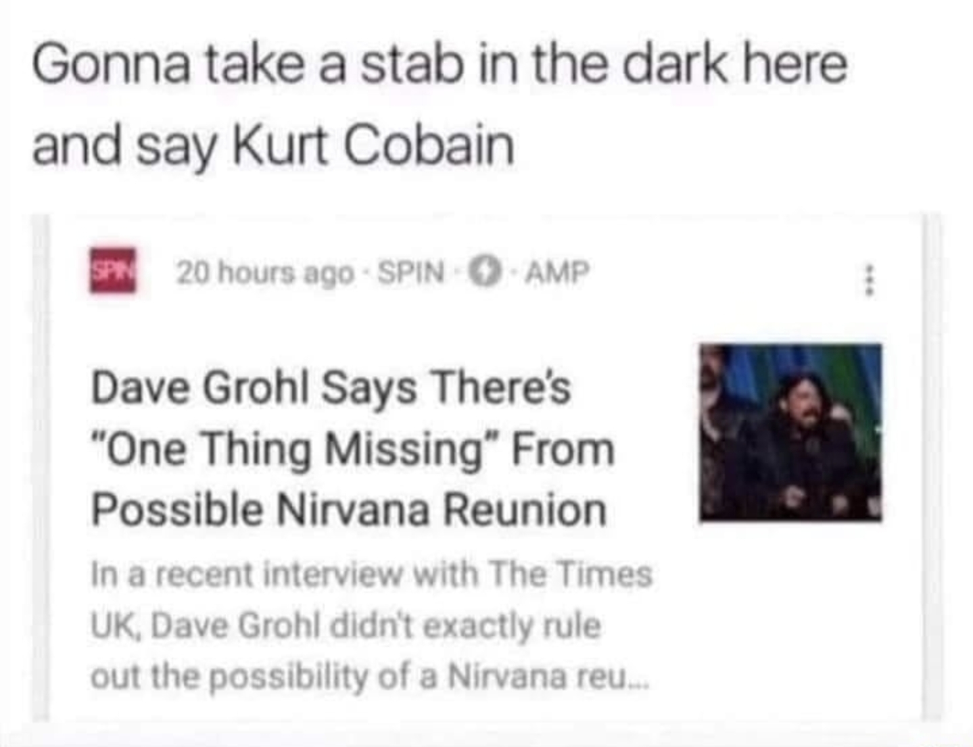Open the "Dave Grohl Says There's" headline line
The image size is (973, 747).
tap(331, 388)
